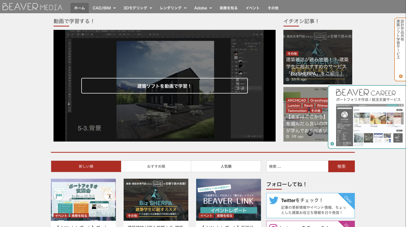
Task: Click イベント tag on ポートフォリオ交流会 card
Action: pyautogui.click(x=61, y=216)
